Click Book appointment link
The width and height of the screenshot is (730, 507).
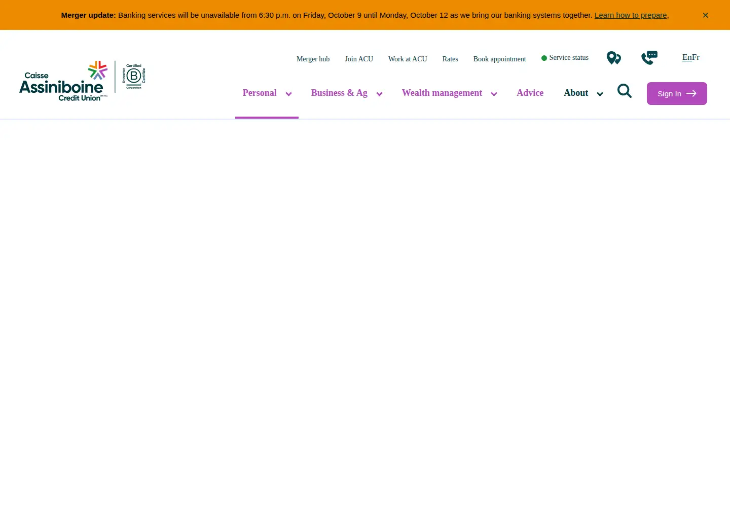click(500, 59)
